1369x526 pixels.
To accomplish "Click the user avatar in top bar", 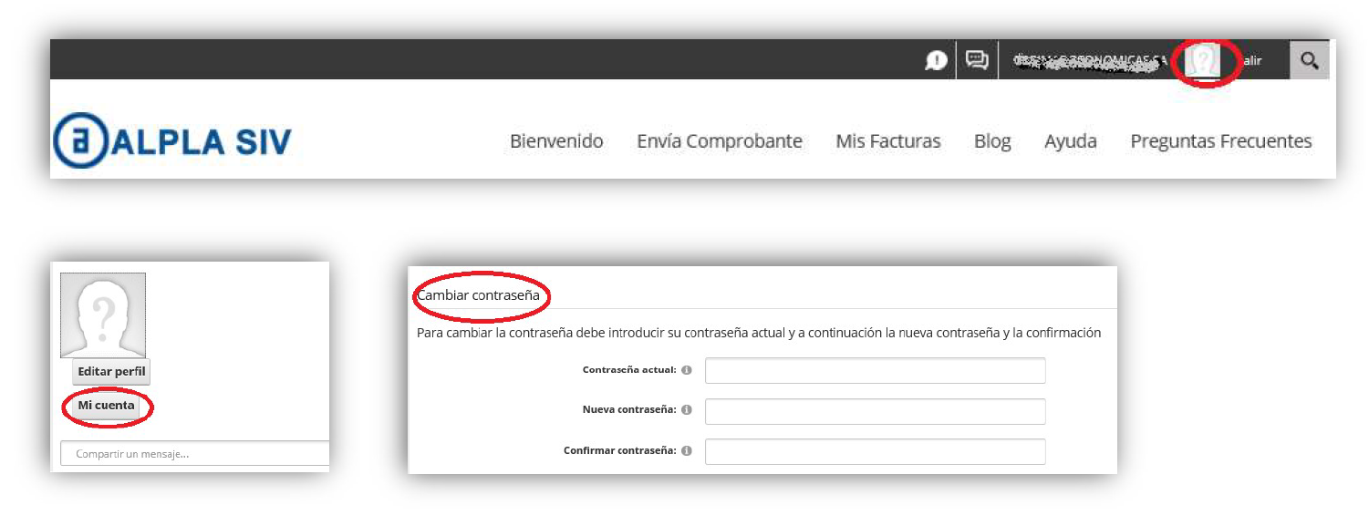I will point(1204,61).
